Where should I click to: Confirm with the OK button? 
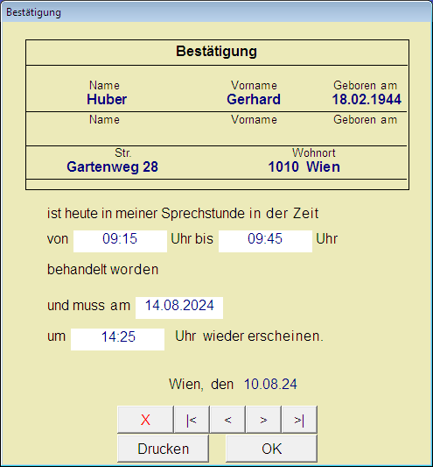click(271, 449)
